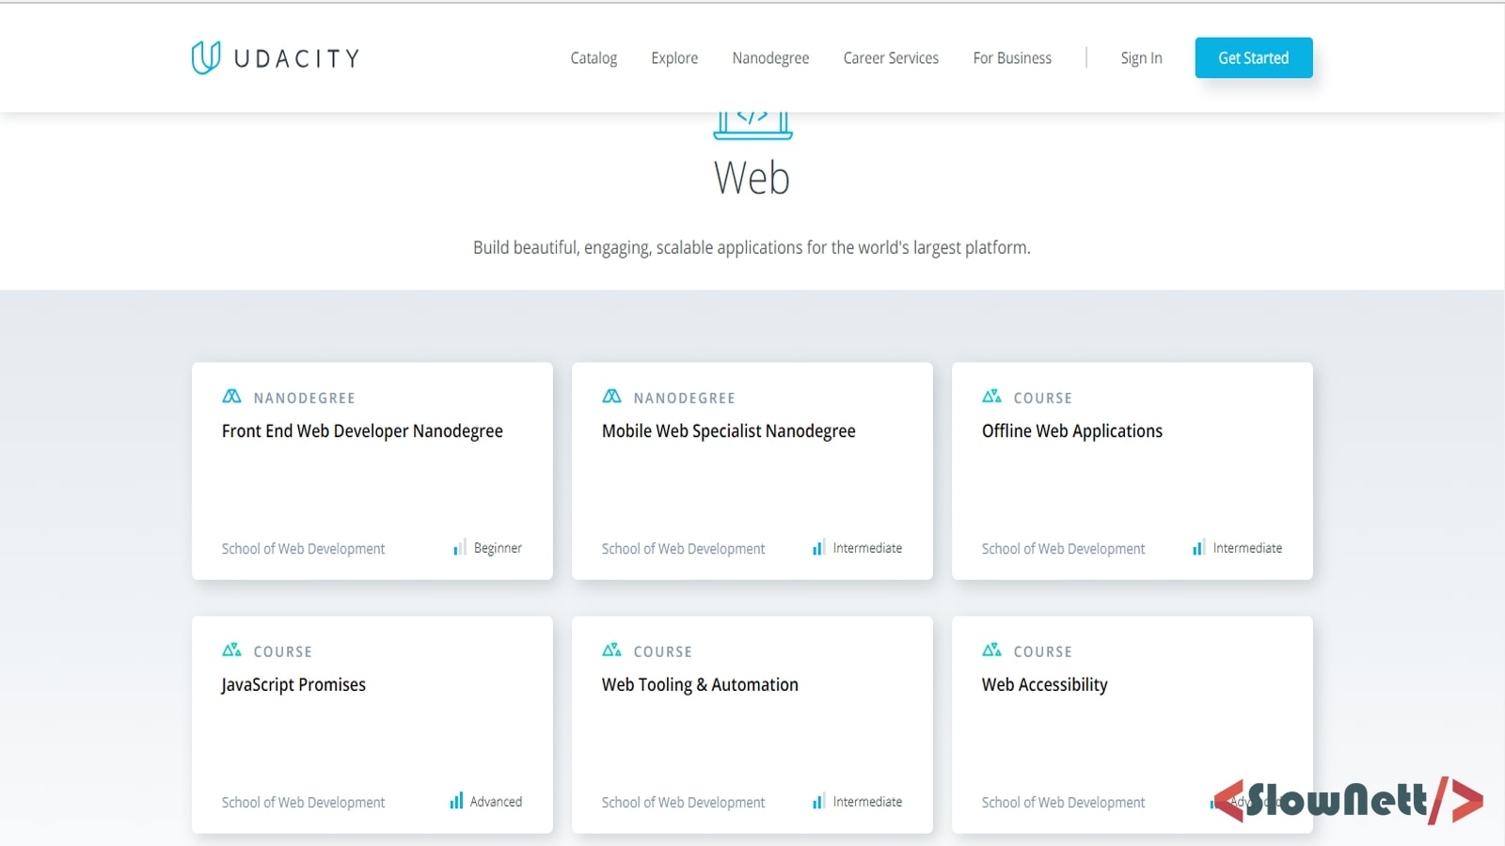
Task: Click the "Beginner" label on Front End card
Action: click(x=498, y=548)
